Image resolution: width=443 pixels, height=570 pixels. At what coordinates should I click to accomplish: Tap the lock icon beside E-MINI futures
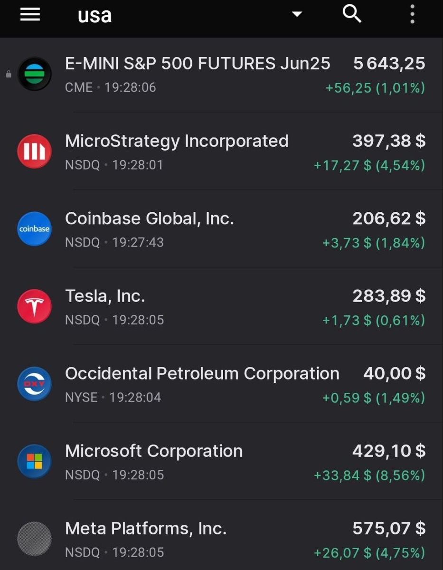8,75
